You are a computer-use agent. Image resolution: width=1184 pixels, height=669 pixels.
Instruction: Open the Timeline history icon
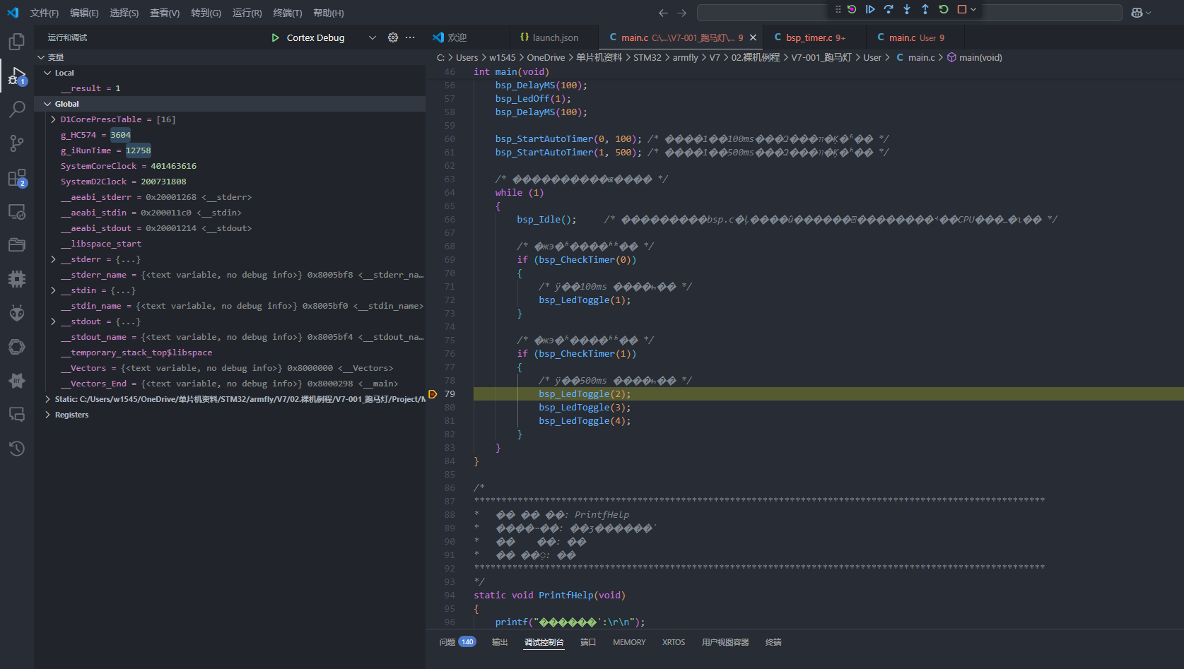[x=17, y=449]
